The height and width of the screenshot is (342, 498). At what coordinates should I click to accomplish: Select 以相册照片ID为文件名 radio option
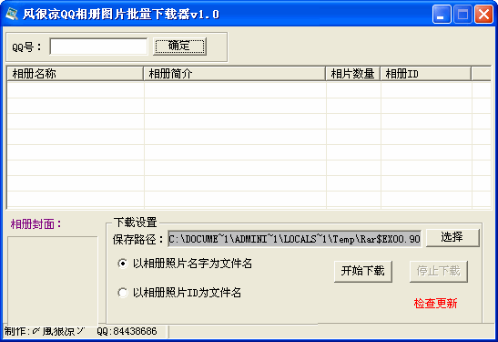pos(179,293)
